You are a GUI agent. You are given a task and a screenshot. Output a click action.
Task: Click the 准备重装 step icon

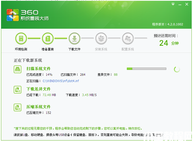(x=48, y=38)
